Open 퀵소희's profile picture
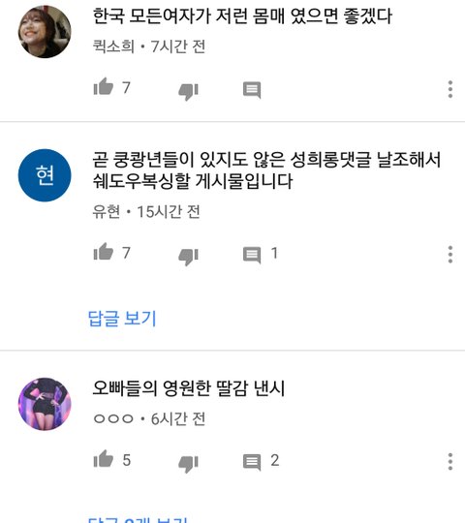Viewport: 465px width, 523px height. coord(45,32)
